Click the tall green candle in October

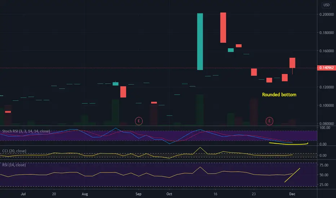click(x=200, y=41)
